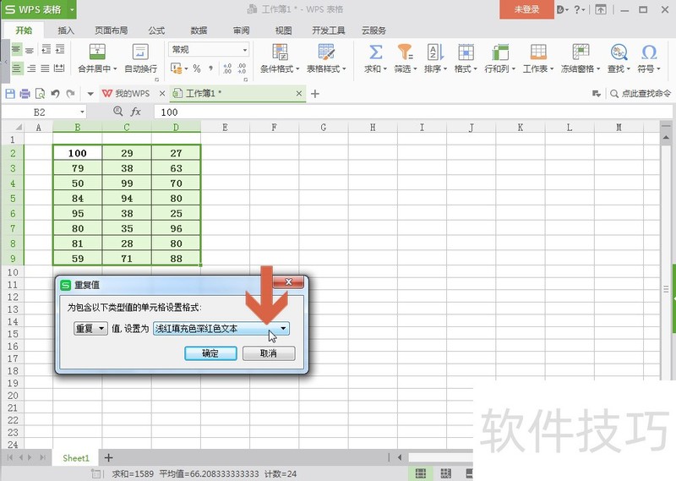This screenshot has width=676, height=481.
Task: Click the currency format icon
Action: pyautogui.click(x=176, y=68)
